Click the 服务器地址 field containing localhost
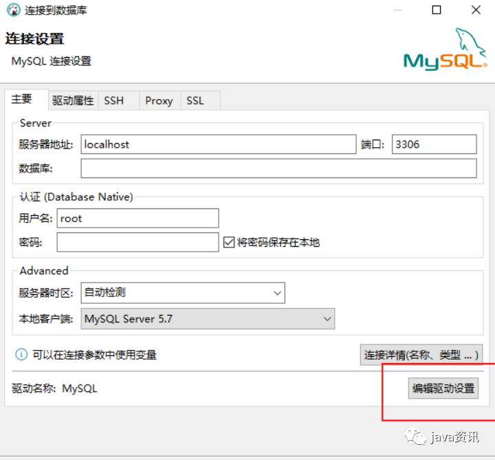This screenshot has width=495, height=460. pyautogui.click(x=219, y=144)
